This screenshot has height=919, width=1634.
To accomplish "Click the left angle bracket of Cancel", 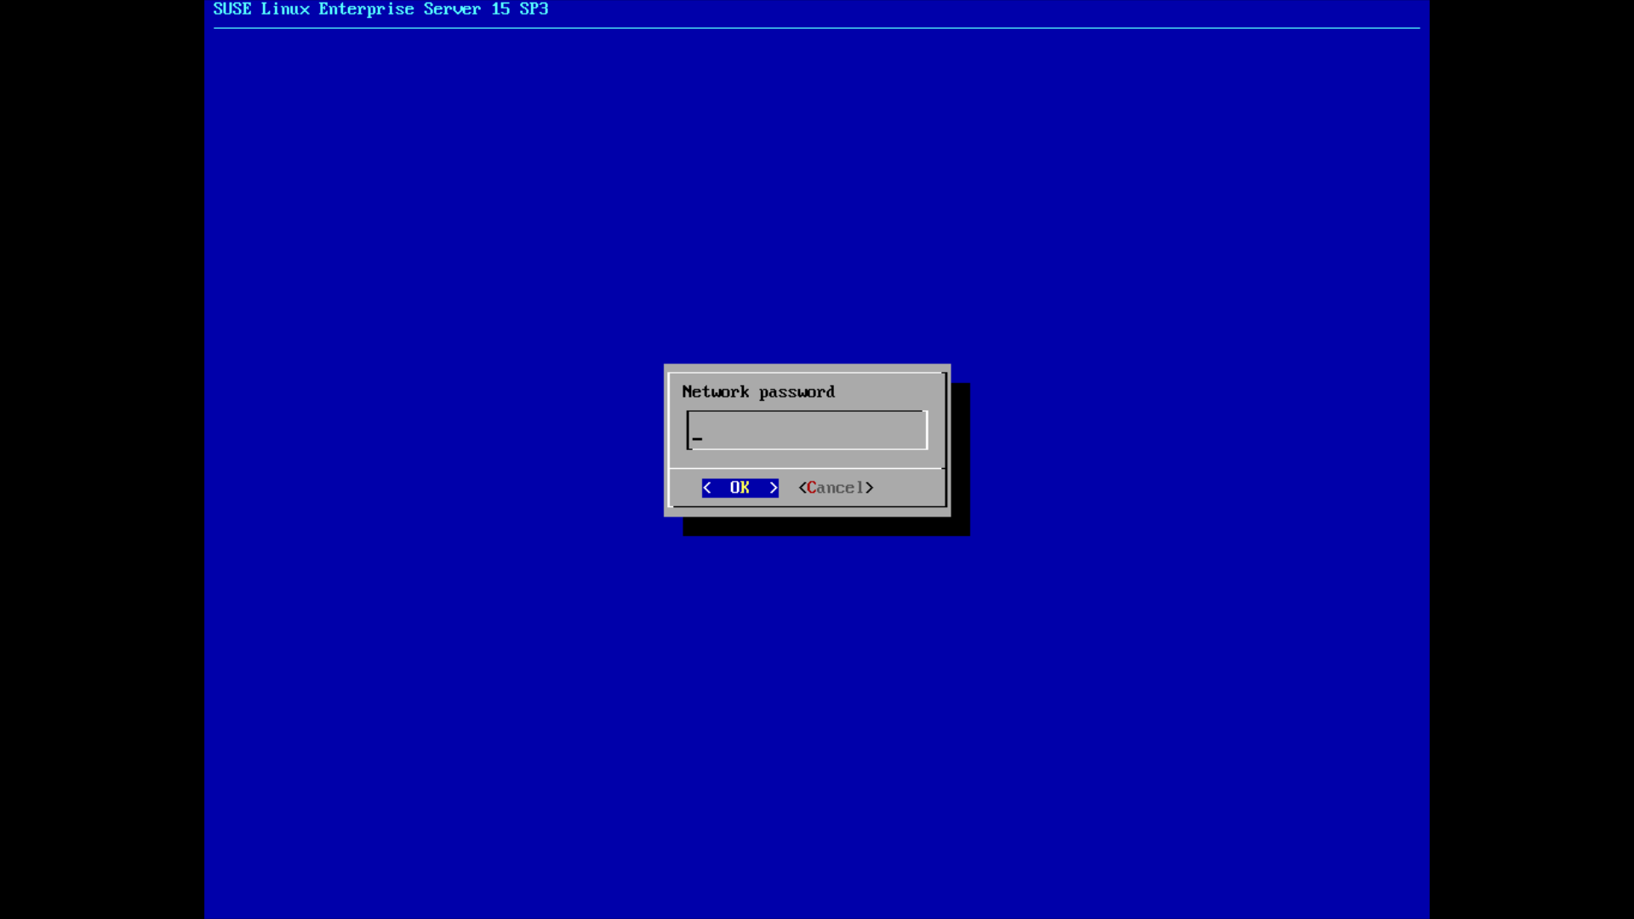I will [x=802, y=488].
